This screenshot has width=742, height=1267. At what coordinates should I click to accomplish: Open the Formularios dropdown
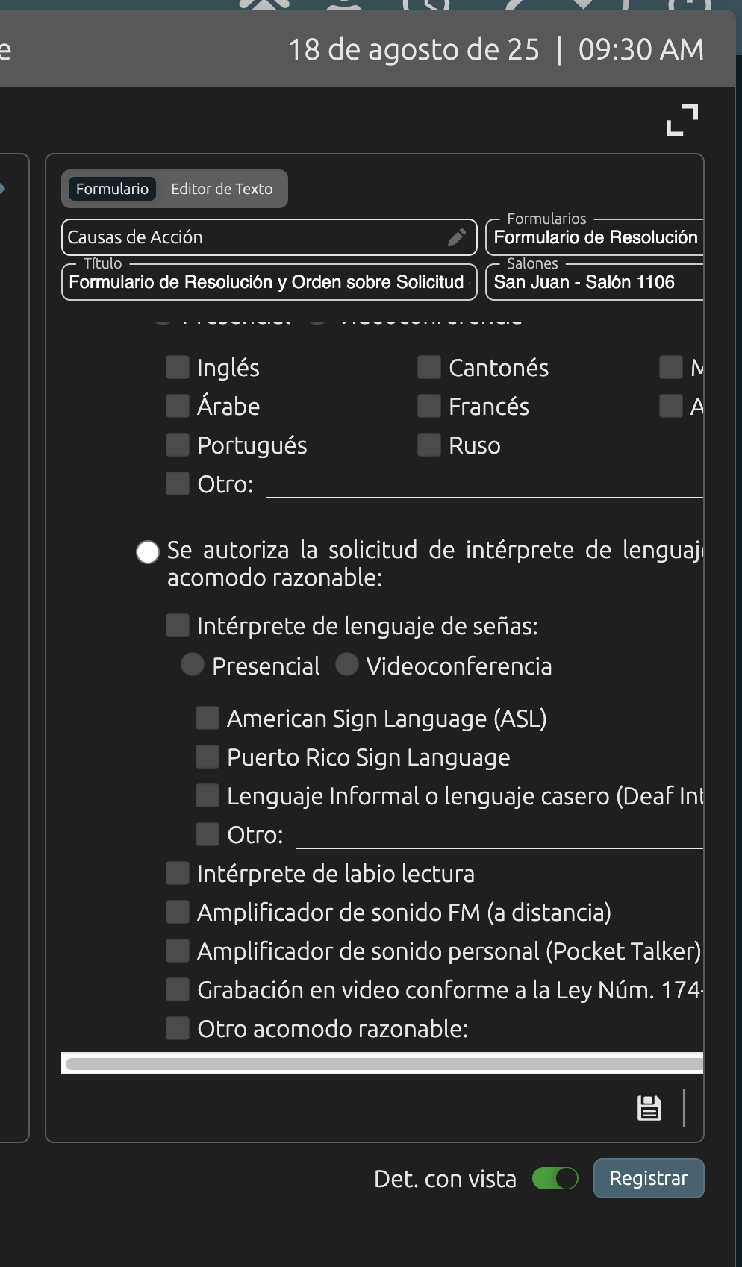point(596,237)
